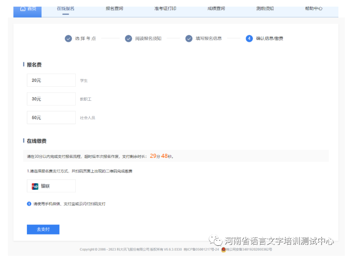Select the 30元 staff fee option
Image resolution: width=356 pixels, height=271 pixels.
coord(51,99)
